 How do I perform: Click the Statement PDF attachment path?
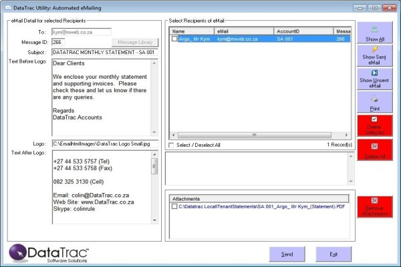coord(262,206)
